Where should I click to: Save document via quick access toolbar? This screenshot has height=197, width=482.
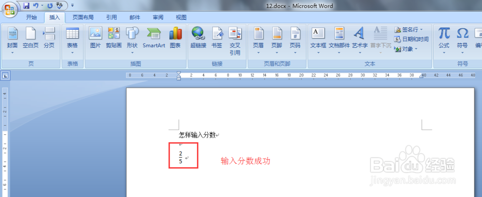click(27, 5)
